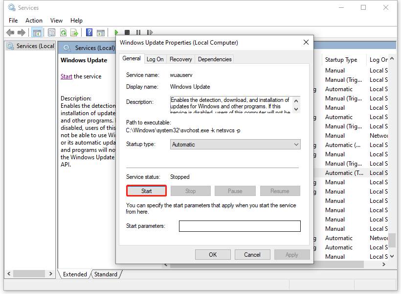Click the Windows Update heading in the details pane
401x294 pixels.
pyautogui.click(x=84, y=60)
